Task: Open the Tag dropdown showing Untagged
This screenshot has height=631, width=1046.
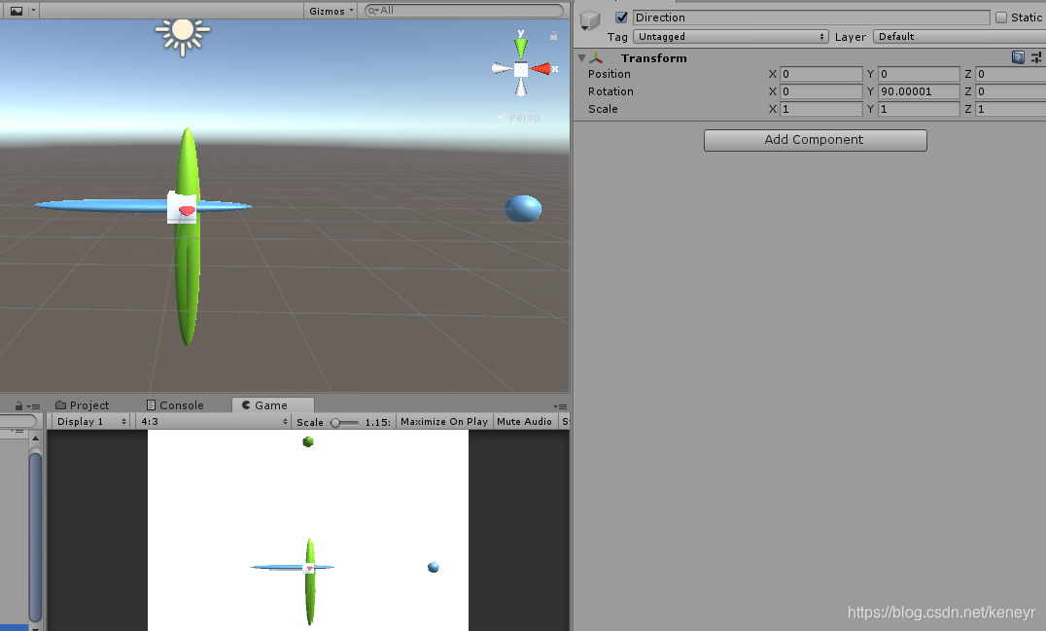Action: [x=730, y=37]
